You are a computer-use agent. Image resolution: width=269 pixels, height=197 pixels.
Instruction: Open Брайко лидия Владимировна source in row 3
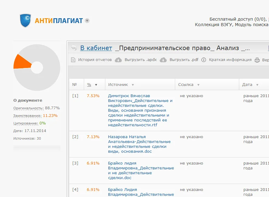pos(141,170)
